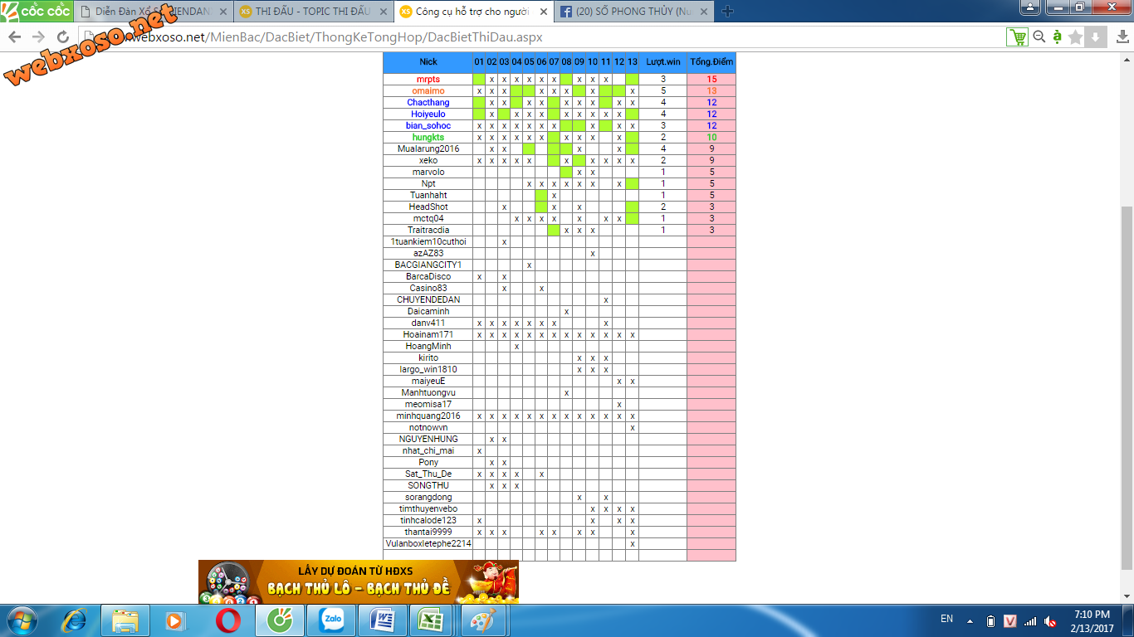Open the Cốc Cốc browser menu
Viewport: 1134px width, 637px height.
click(33, 12)
